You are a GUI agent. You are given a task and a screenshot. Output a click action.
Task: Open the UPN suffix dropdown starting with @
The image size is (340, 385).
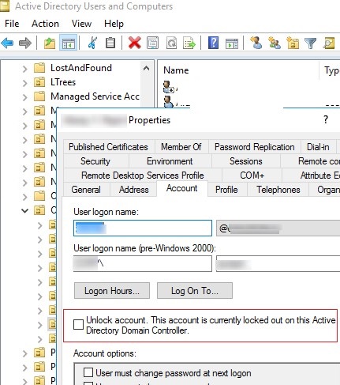click(x=278, y=228)
